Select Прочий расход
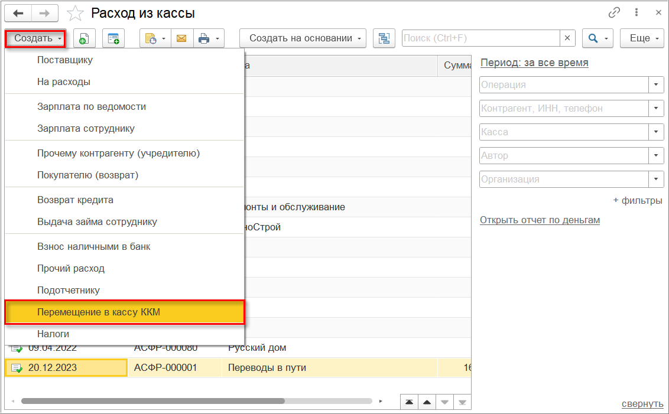The height and width of the screenshot is (414, 669). (124, 268)
